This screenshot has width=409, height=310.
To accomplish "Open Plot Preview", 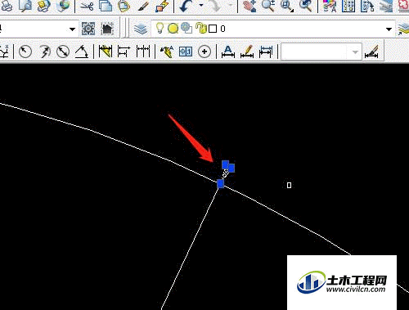I will [25, 6].
